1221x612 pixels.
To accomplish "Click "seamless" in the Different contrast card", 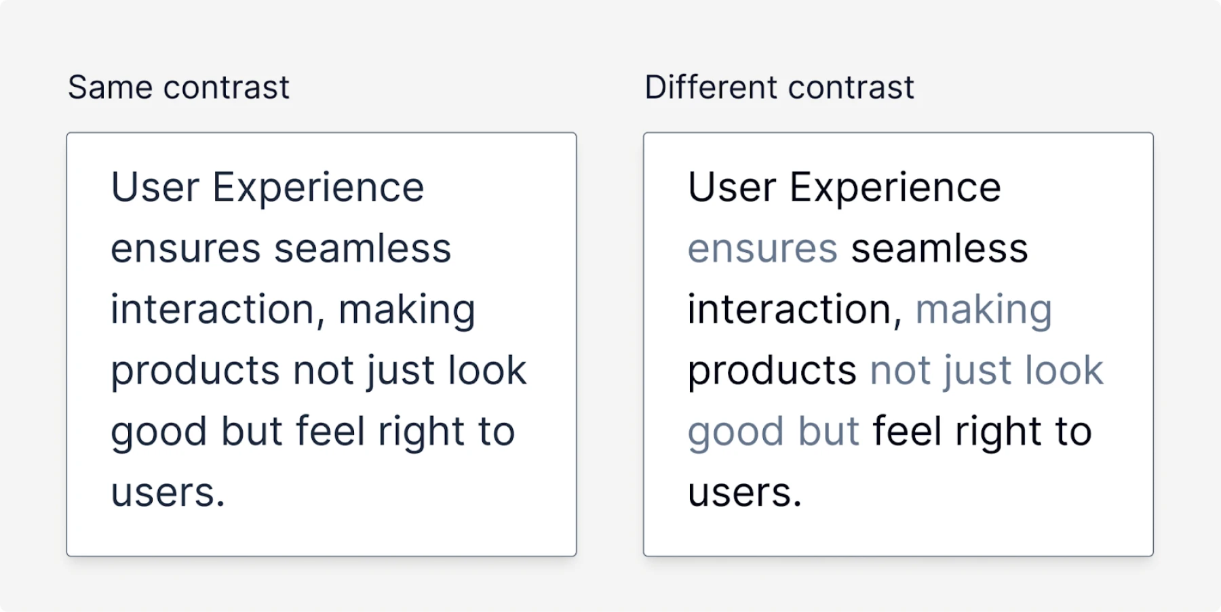I will (x=939, y=249).
